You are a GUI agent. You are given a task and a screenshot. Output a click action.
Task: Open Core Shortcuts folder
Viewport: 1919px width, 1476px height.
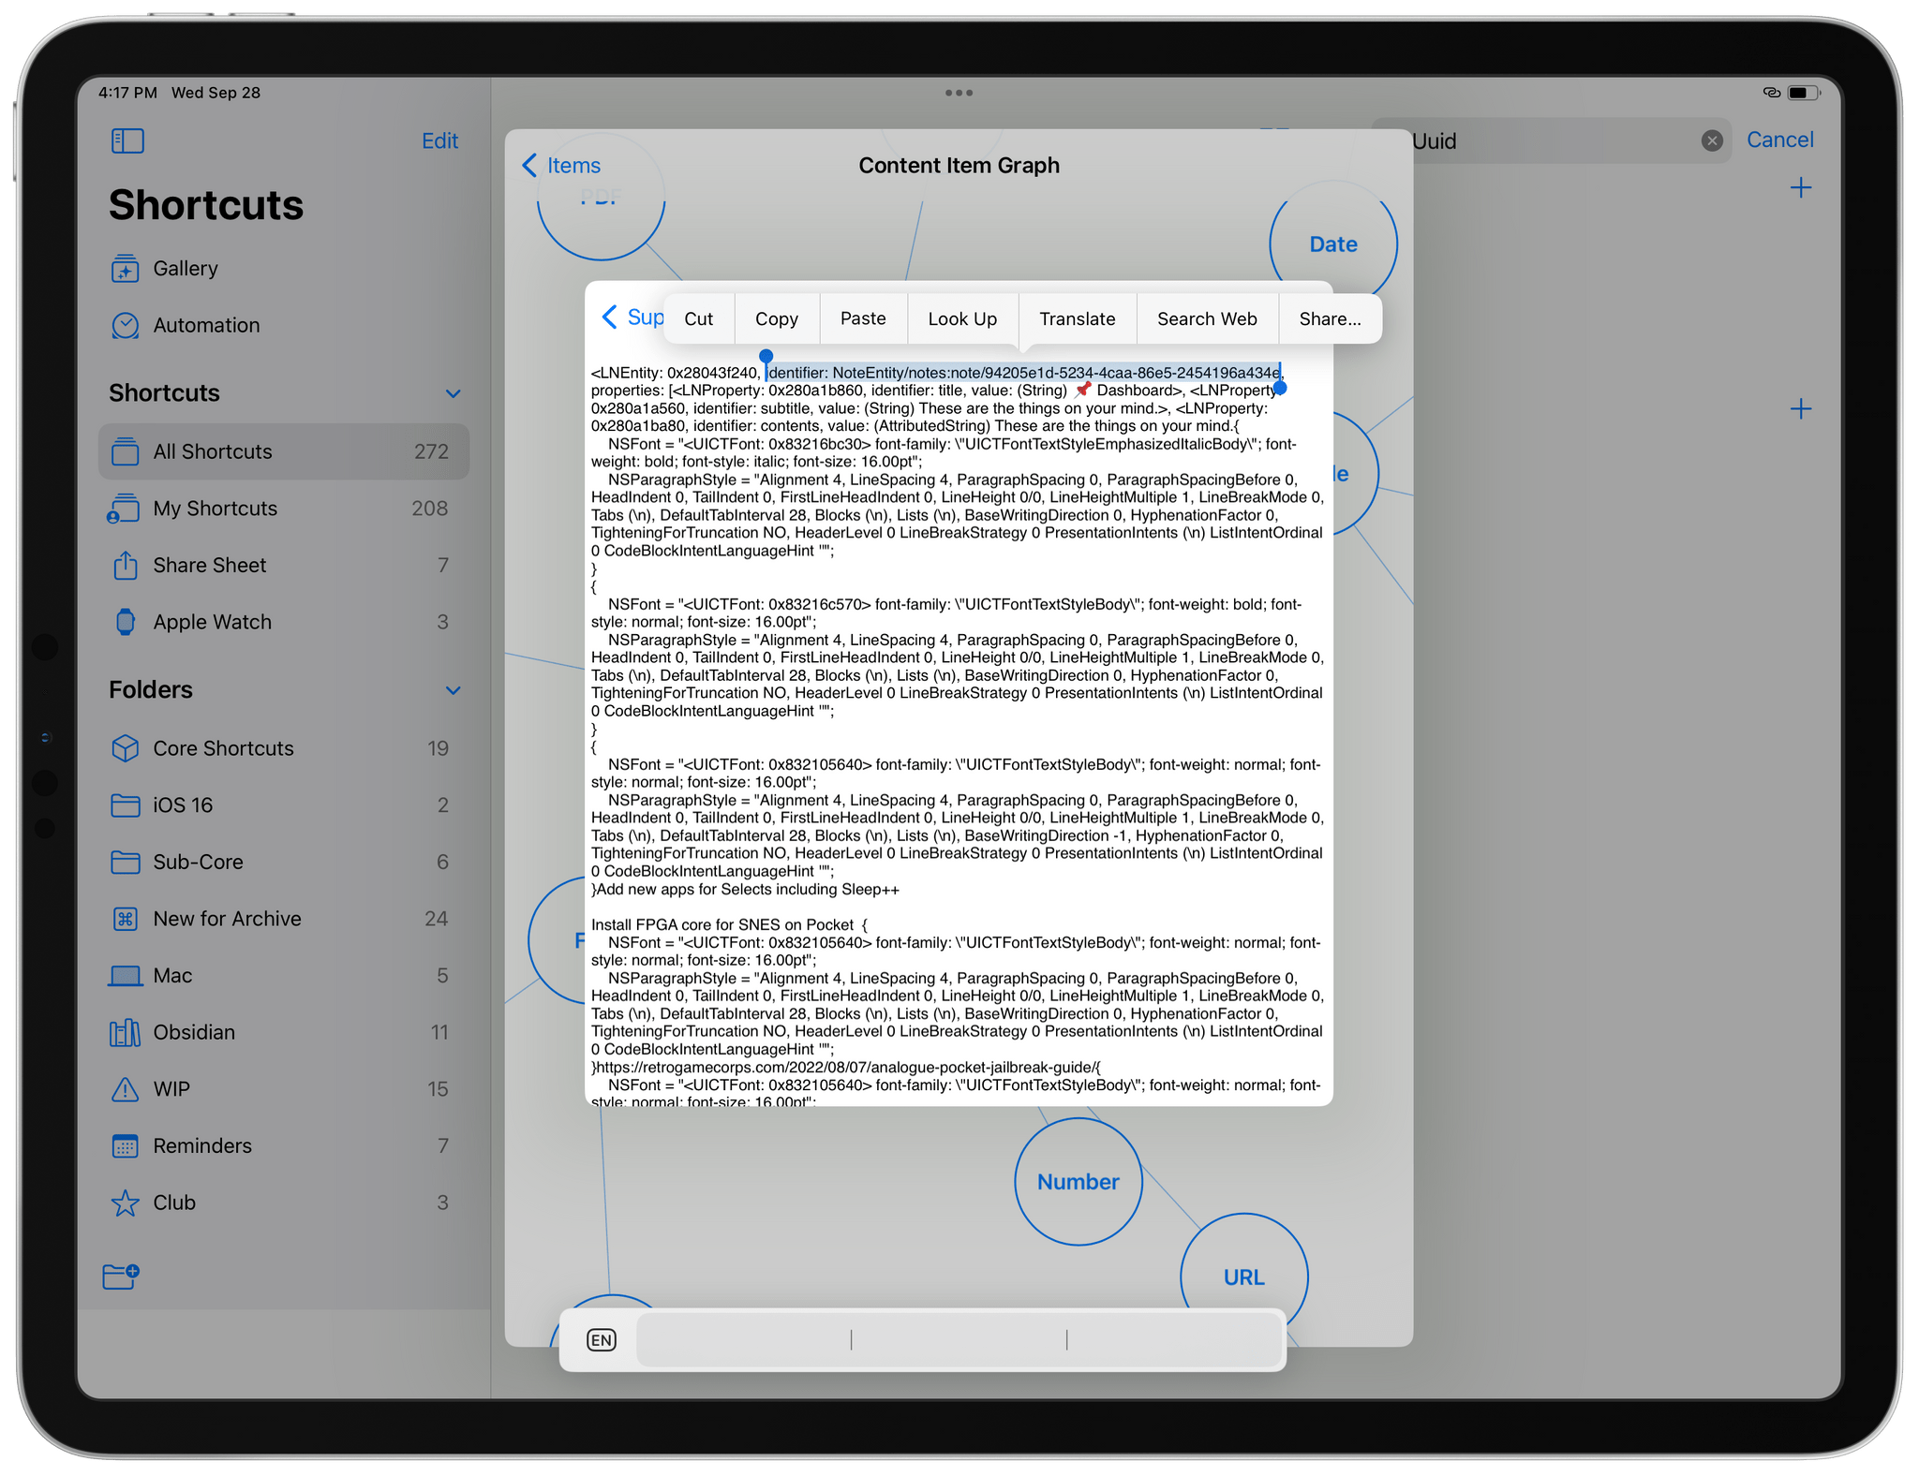283,748
